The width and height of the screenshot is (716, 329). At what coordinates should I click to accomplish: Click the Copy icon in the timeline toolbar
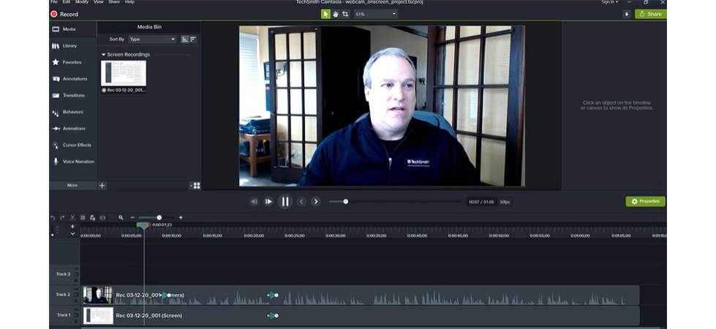coord(83,218)
